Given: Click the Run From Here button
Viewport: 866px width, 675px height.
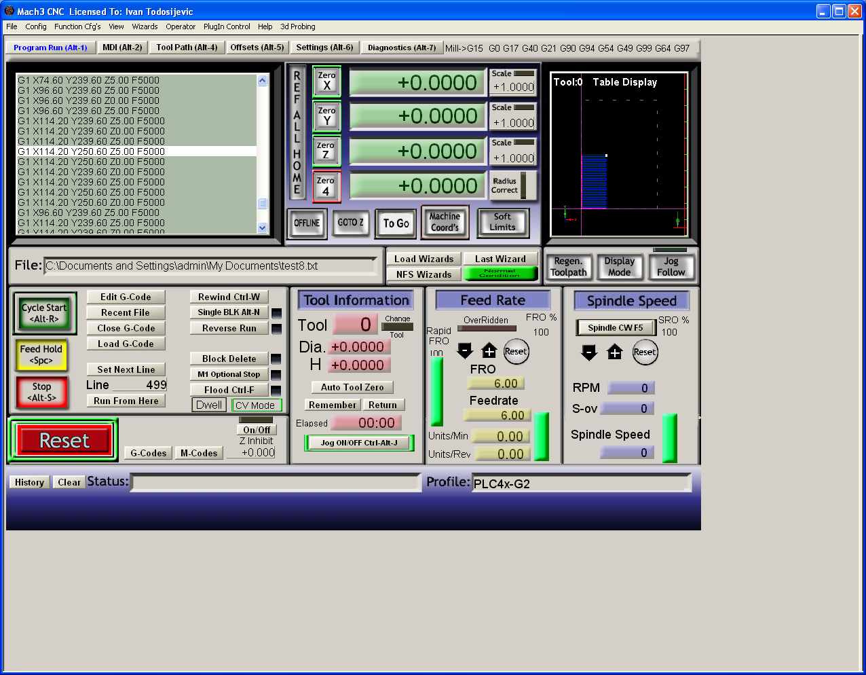Looking at the screenshot, I should pos(126,401).
